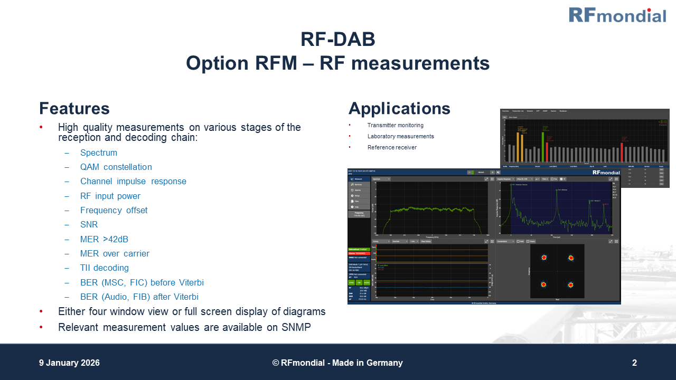This screenshot has width=676, height=380.
Task: Click the speaker mute icon in the title bar
Action: (497, 172)
